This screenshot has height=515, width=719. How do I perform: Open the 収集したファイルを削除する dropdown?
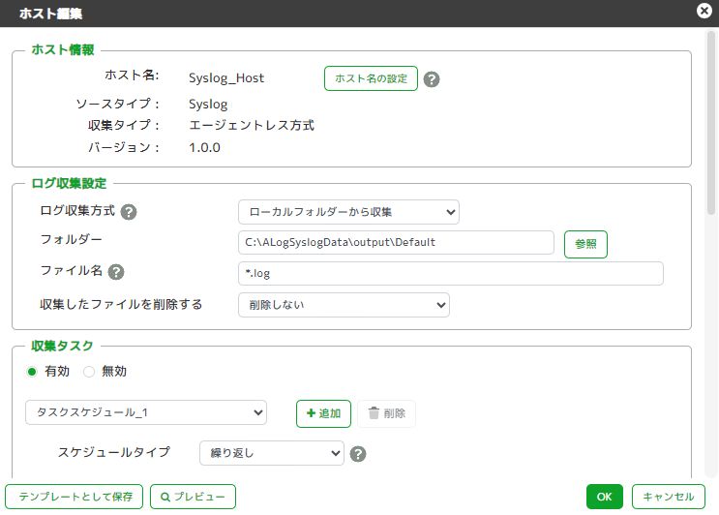click(344, 305)
